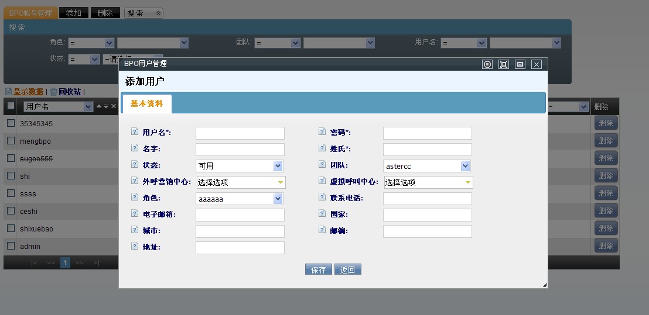
Task: Click help icon beside 地址 label
Action: [x=135, y=247]
